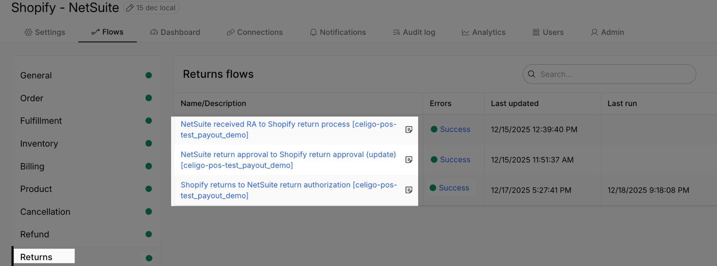Go to the Admin tab
This screenshot has width=717, height=266.
click(x=607, y=32)
